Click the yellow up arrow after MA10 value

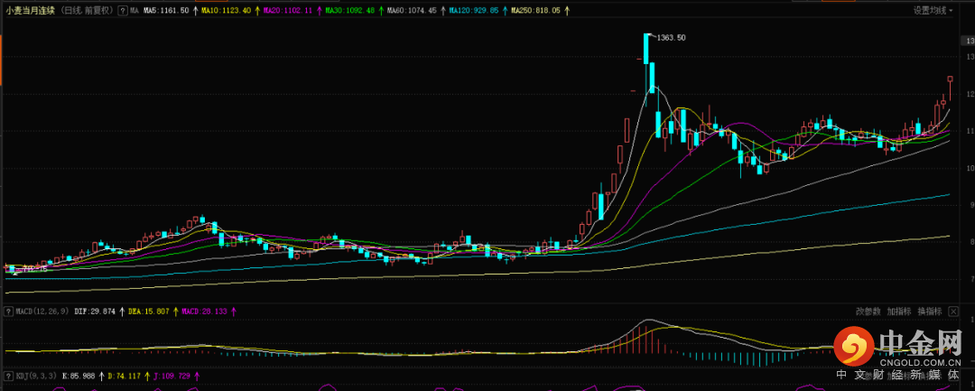point(256,11)
